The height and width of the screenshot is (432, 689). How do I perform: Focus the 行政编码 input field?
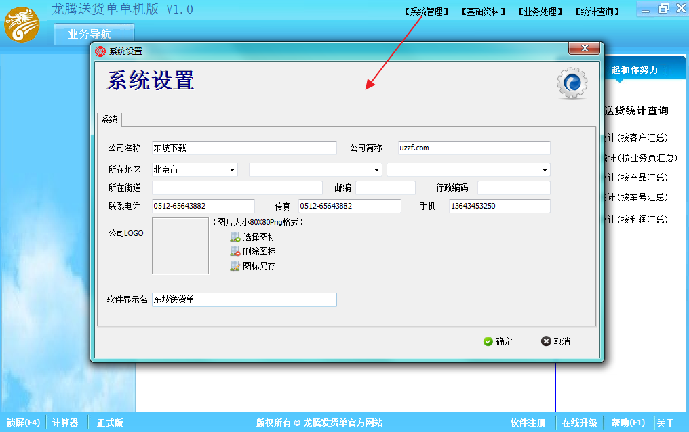[513, 188]
